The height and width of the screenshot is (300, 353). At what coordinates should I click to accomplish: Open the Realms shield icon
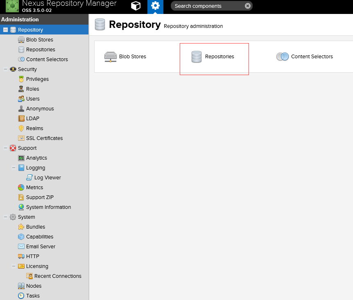[x=21, y=128]
